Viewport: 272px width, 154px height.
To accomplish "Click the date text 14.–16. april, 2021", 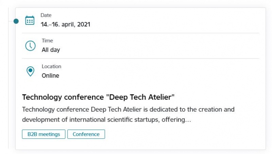I will point(65,24).
